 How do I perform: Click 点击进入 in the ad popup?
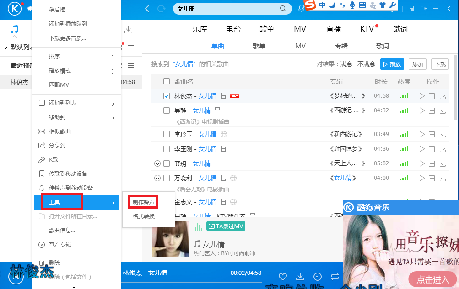pyautogui.click(x=432, y=280)
